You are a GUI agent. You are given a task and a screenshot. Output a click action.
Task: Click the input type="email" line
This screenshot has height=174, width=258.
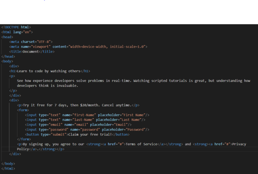coord(78,125)
